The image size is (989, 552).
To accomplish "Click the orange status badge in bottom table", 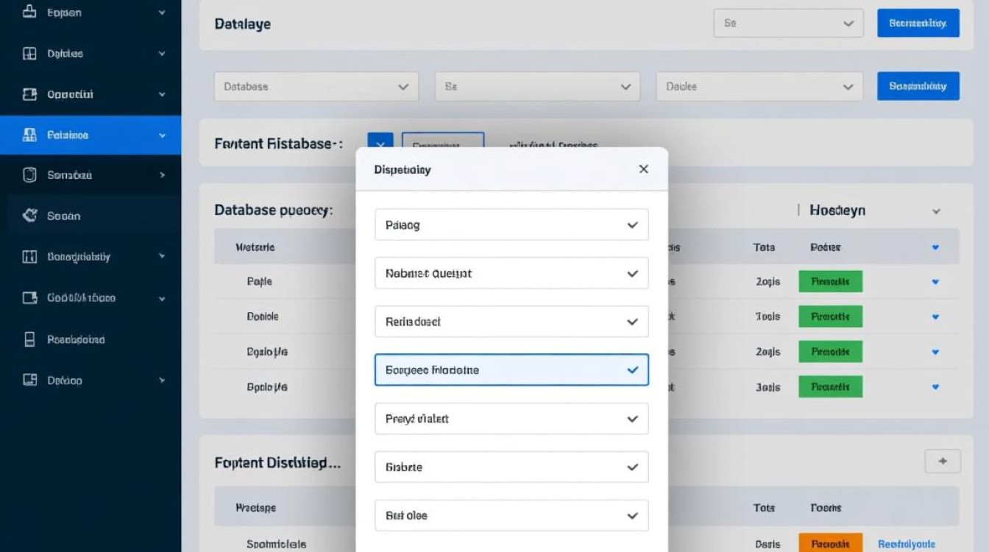I will 830,543.
